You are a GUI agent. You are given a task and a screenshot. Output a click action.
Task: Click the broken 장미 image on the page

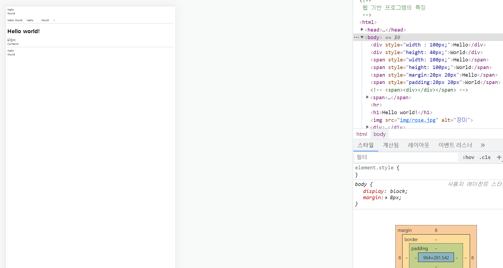pyautogui.click(x=11, y=40)
